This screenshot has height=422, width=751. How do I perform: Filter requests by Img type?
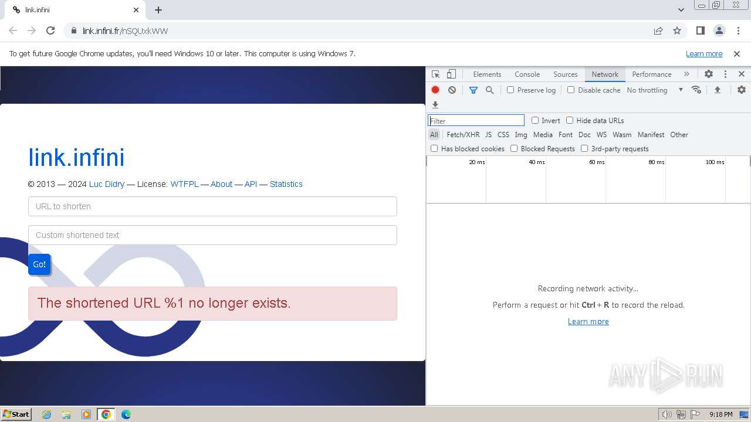[x=521, y=135]
